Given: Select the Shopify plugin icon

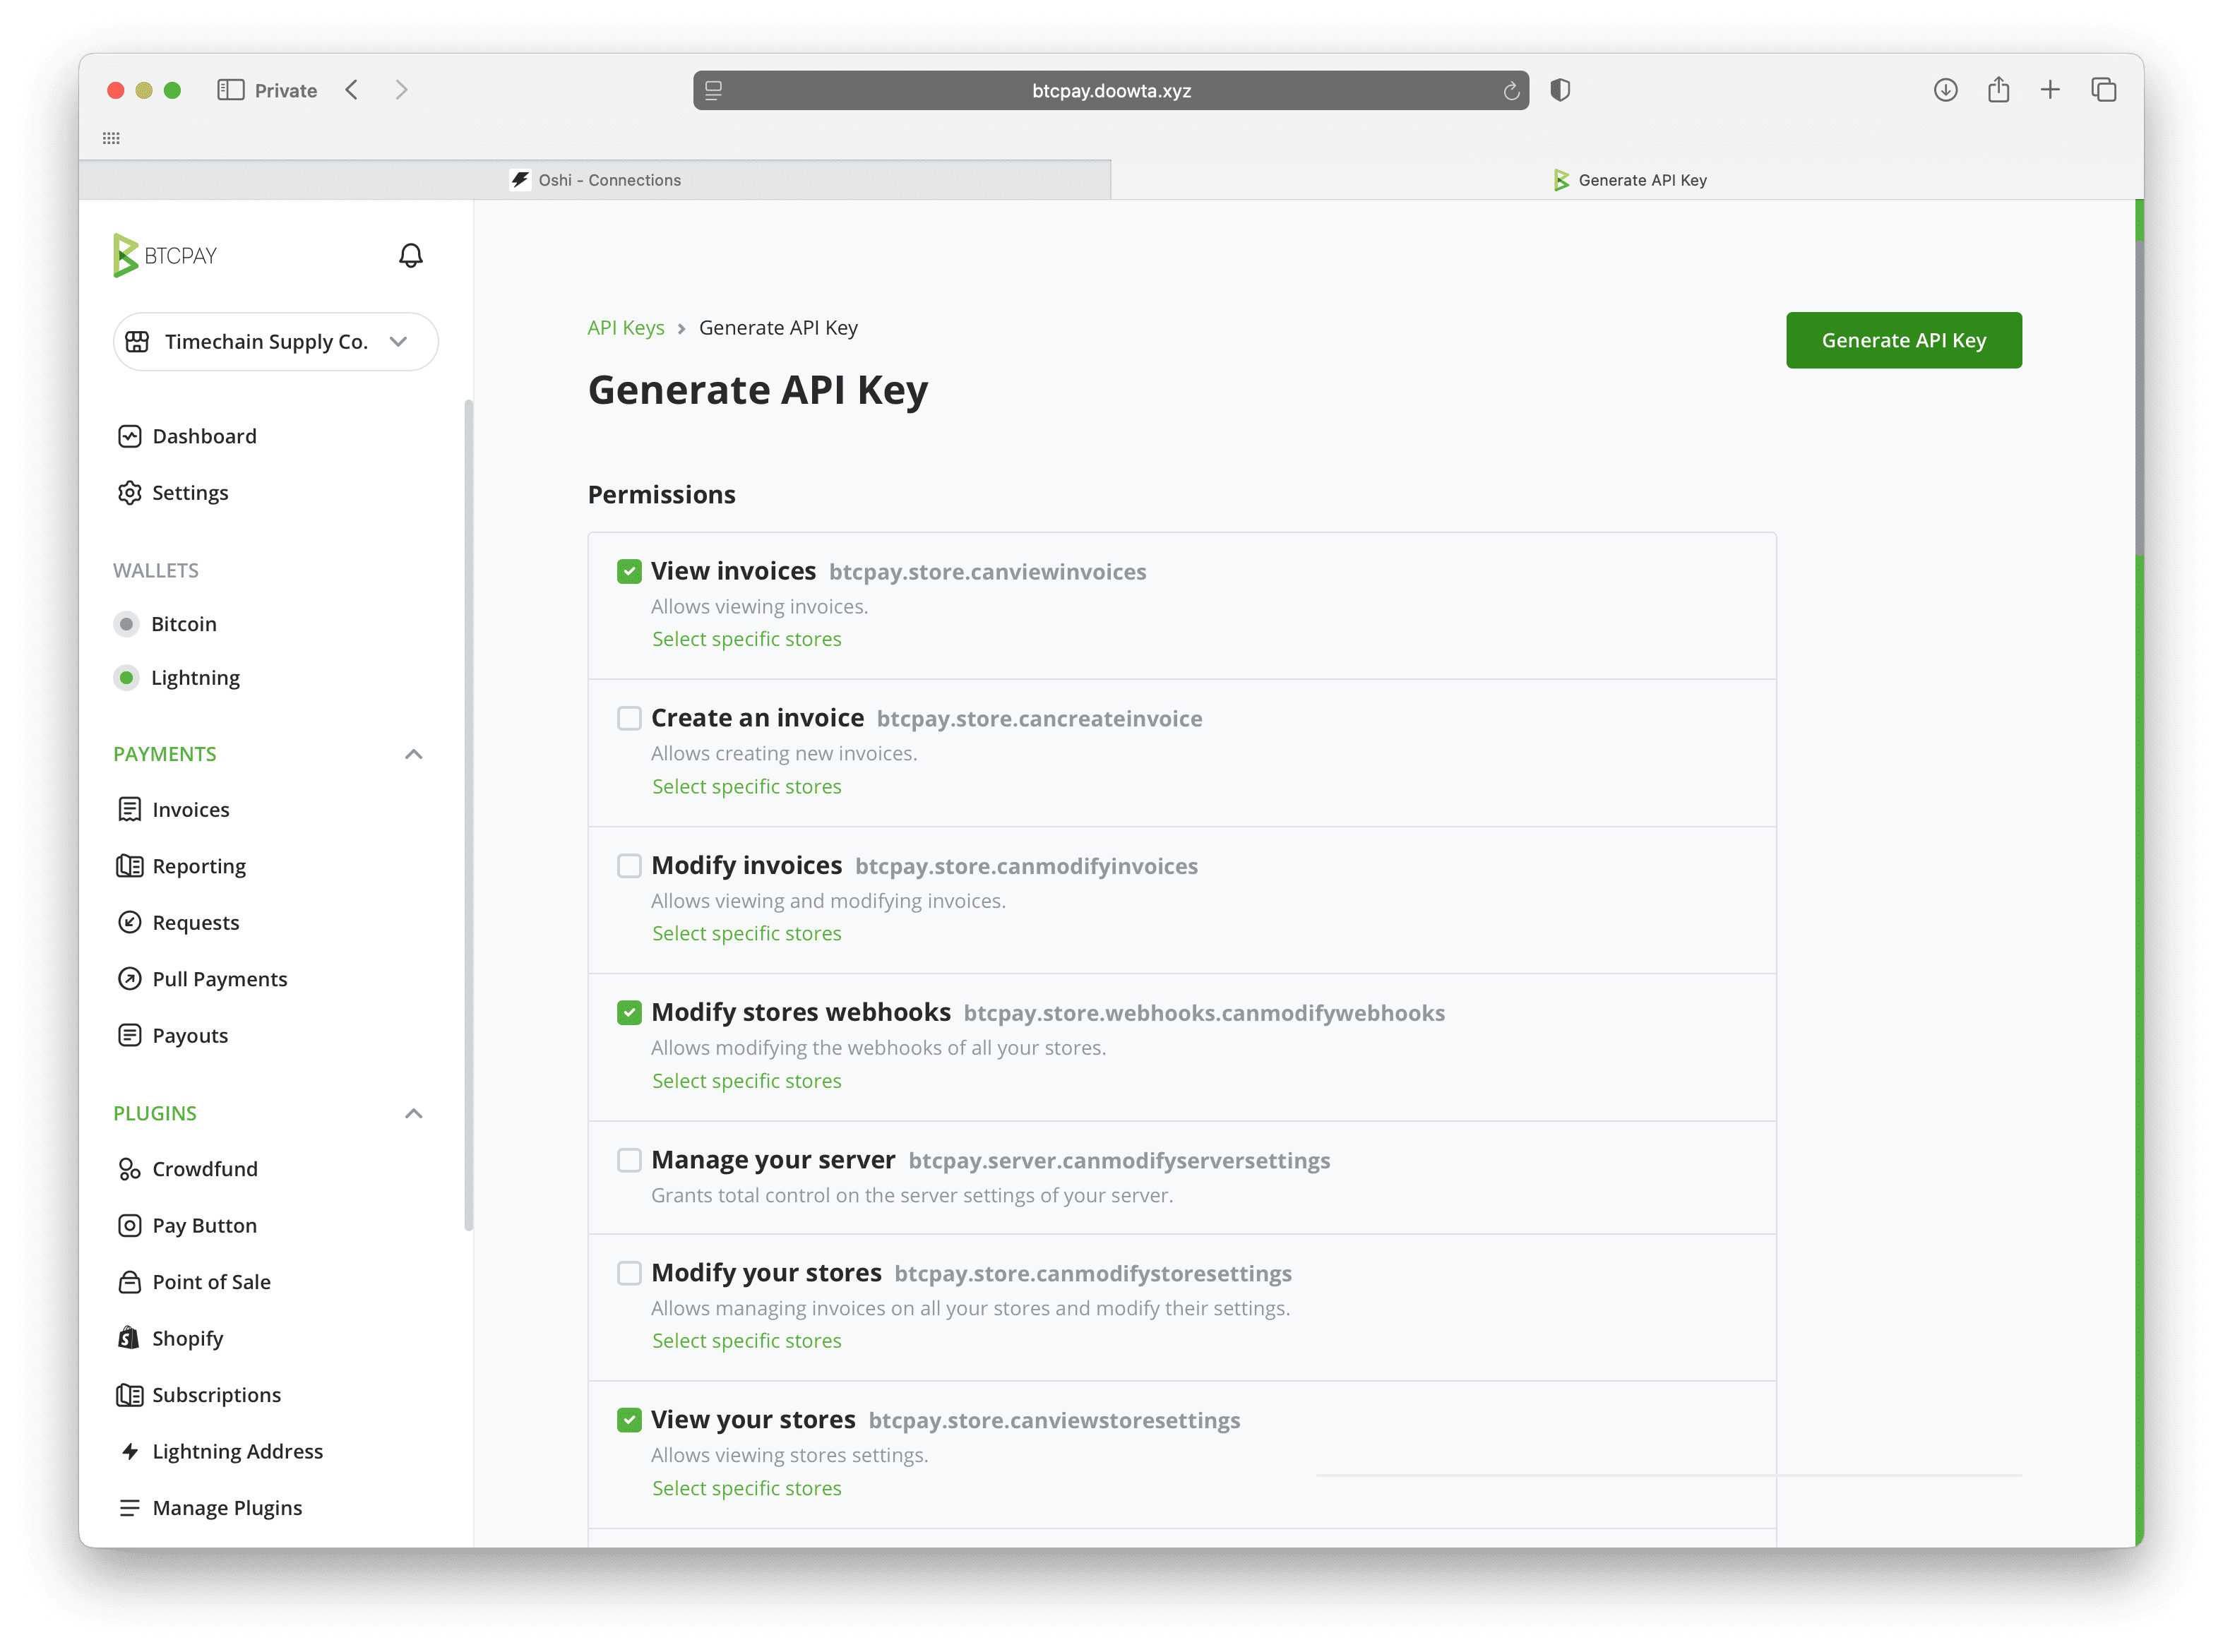Looking at the screenshot, I should click(130, 1337).
